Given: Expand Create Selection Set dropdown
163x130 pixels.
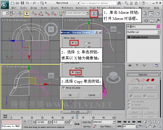Looking at the screenshot, I should click(x=88, y=13).
